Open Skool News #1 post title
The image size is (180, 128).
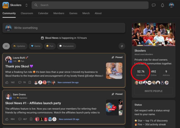click(33, 103)
